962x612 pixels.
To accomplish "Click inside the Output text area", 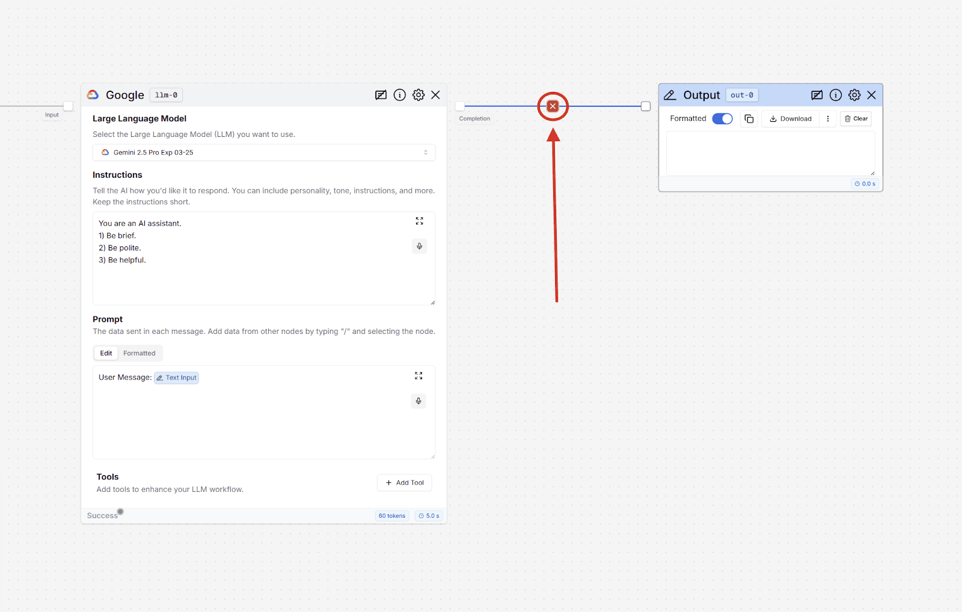I will point(771,154).
